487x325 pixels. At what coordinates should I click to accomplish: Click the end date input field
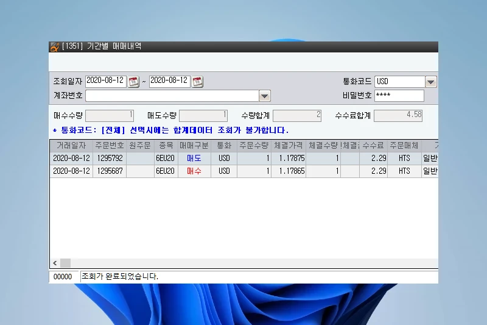tap(170, 82)
